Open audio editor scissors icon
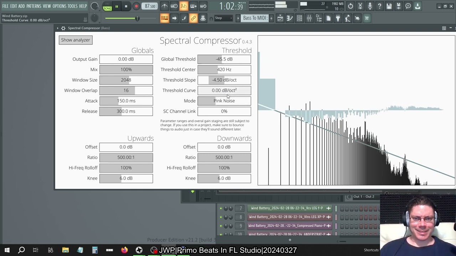 pyautogui.click(x=360, y=6)
